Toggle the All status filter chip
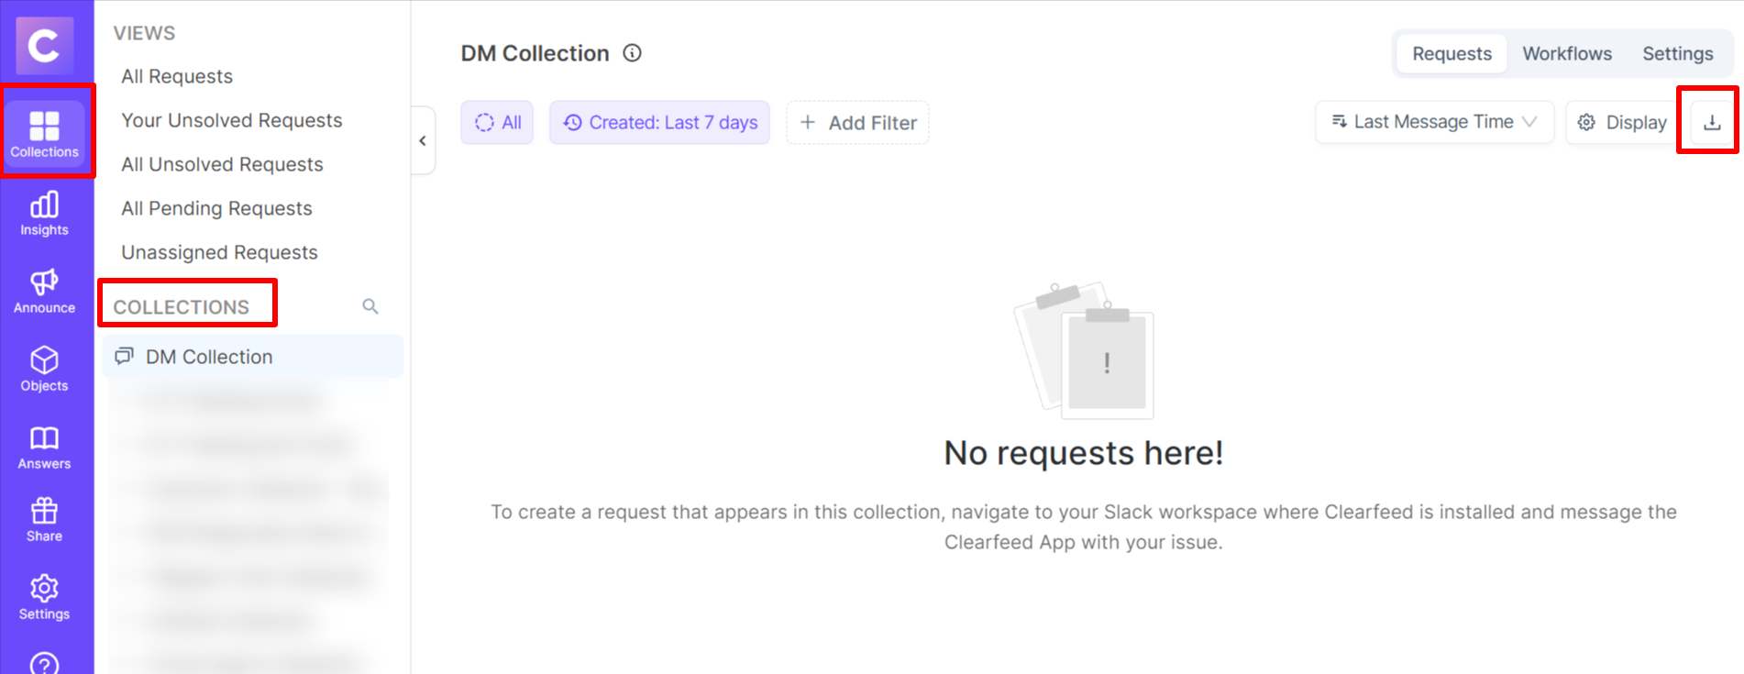 click(x=497, y=123)
